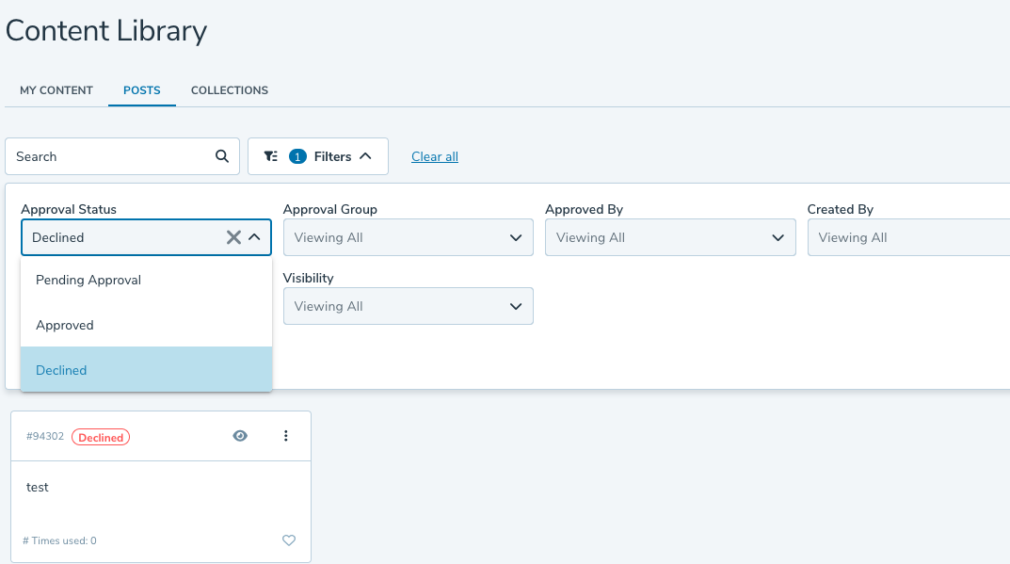Favorite the test post with heart icon
Viewport: 1010px width, 564px height.
289,540
